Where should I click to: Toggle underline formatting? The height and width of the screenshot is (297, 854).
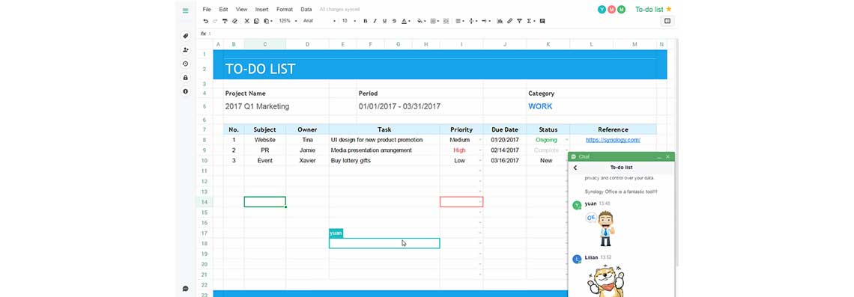384,21
